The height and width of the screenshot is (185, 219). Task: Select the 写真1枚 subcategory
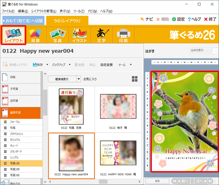click(21, 164)
